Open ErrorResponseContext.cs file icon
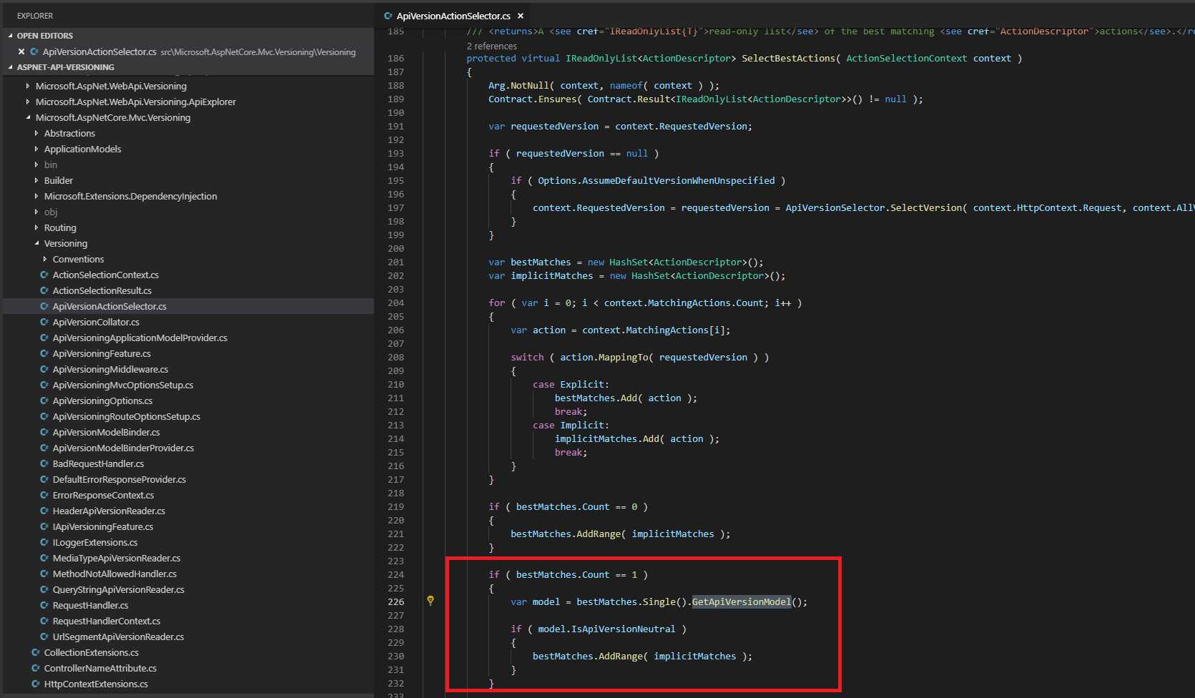Viewport: 1195px width, 698px height. [44, 495]
